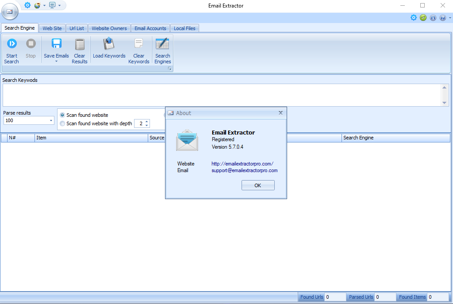453x304 pixels.
Task: Click the Clear Results trash icon
Action: point(80,44)
